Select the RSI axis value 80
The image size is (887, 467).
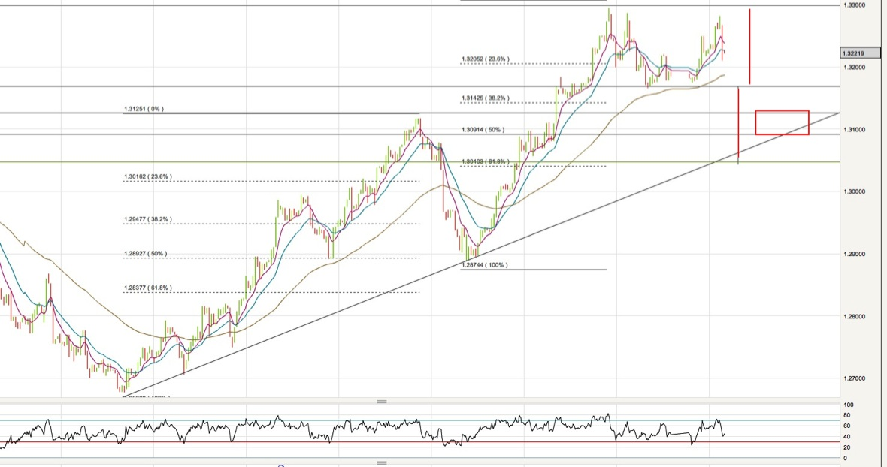[x=847, y=416]
